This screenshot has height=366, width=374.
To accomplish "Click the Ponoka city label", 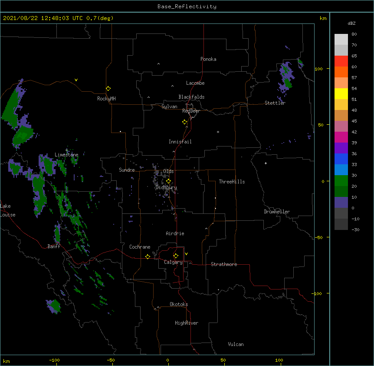I will pyautogui.click(x=208, y=59).
